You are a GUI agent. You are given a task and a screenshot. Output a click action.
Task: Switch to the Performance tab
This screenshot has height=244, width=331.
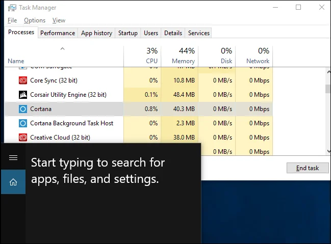click(58, 33)
